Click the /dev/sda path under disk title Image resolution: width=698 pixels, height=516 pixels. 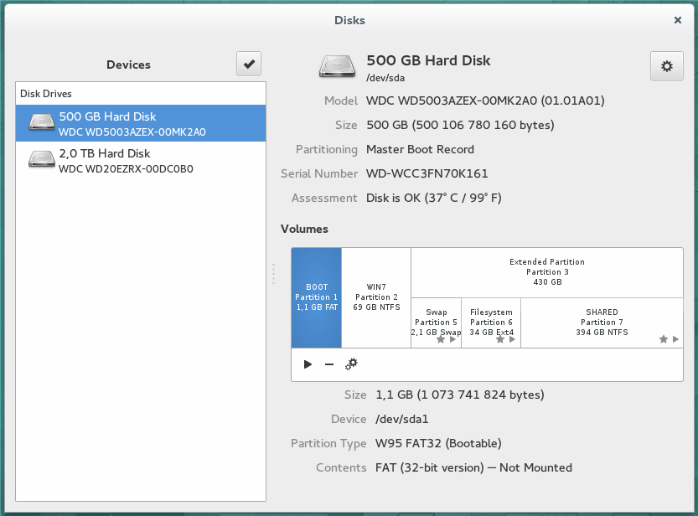pyautogui.click(x=385, y=78)
